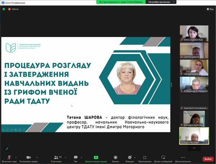
Task: Open Реакции reactions menu
Action: [130, 159]
